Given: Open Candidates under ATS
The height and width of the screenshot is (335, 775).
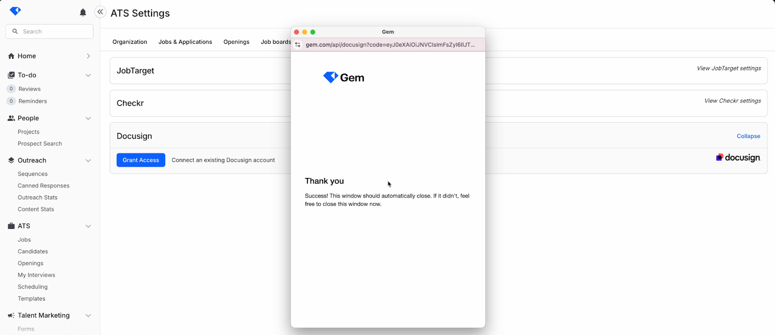Looking at the screenshot, I should pyautogui.click(x=33, y=252).
